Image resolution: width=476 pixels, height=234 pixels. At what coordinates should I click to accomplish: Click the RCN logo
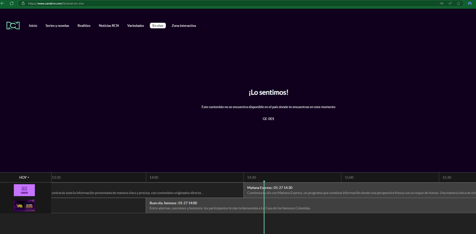pyautogui.click(x=13, y=26)
